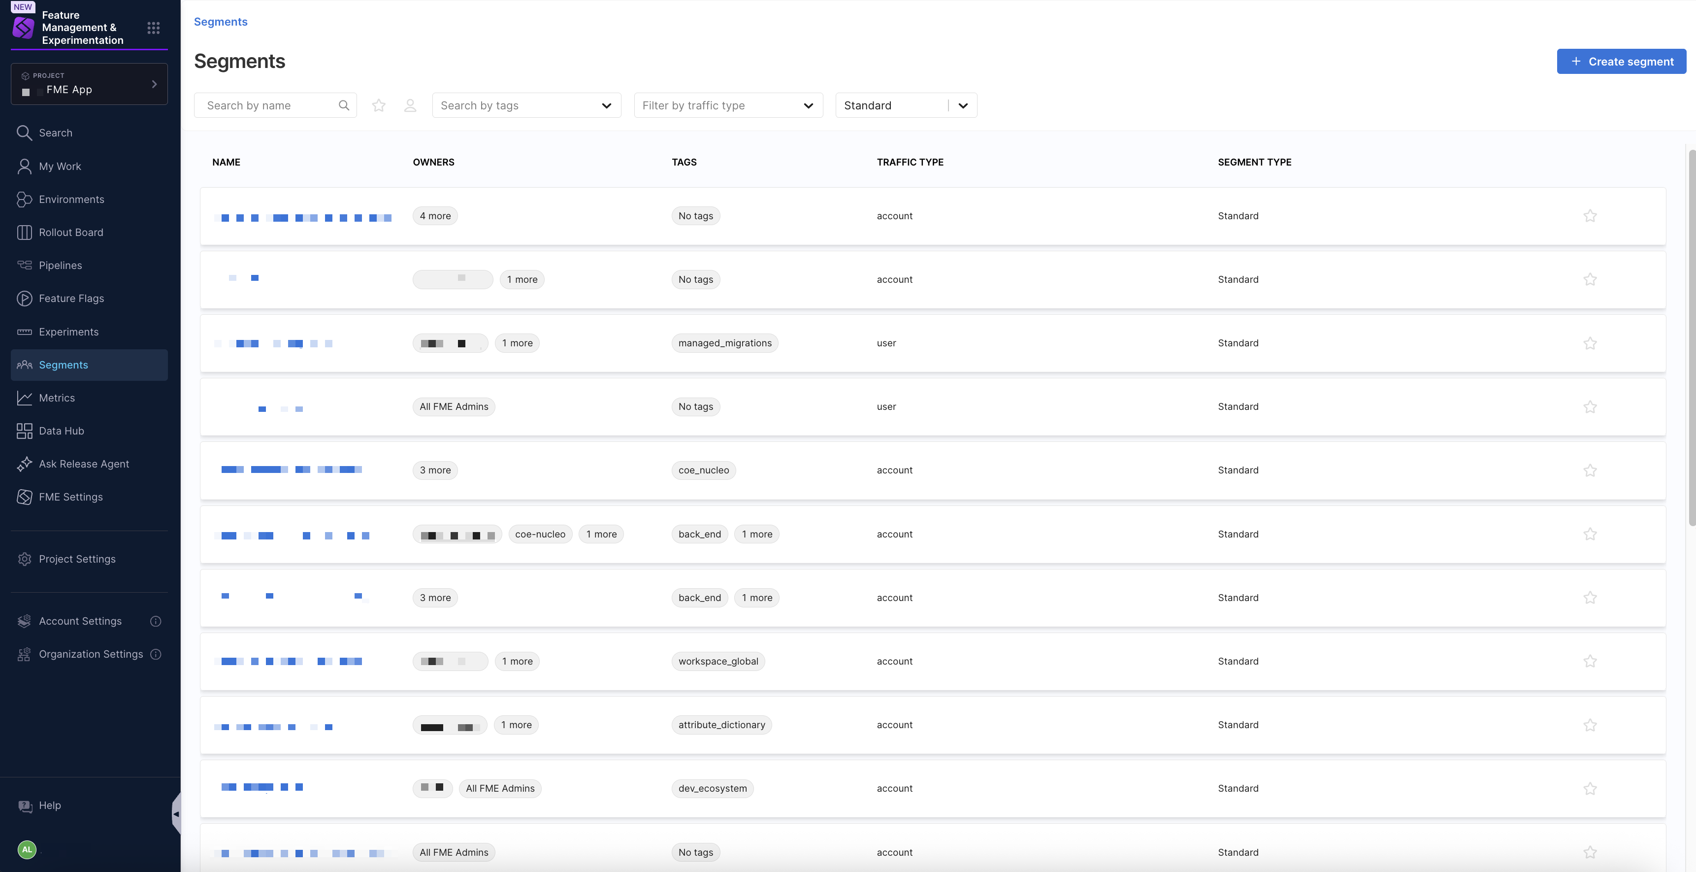This screenshot has width=1696, height=872.
Task: Toggle the starred segments filter
Action: 379,105
